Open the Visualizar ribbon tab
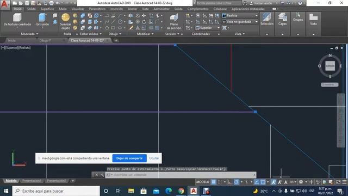348x196 pixels. click(78, 9)
